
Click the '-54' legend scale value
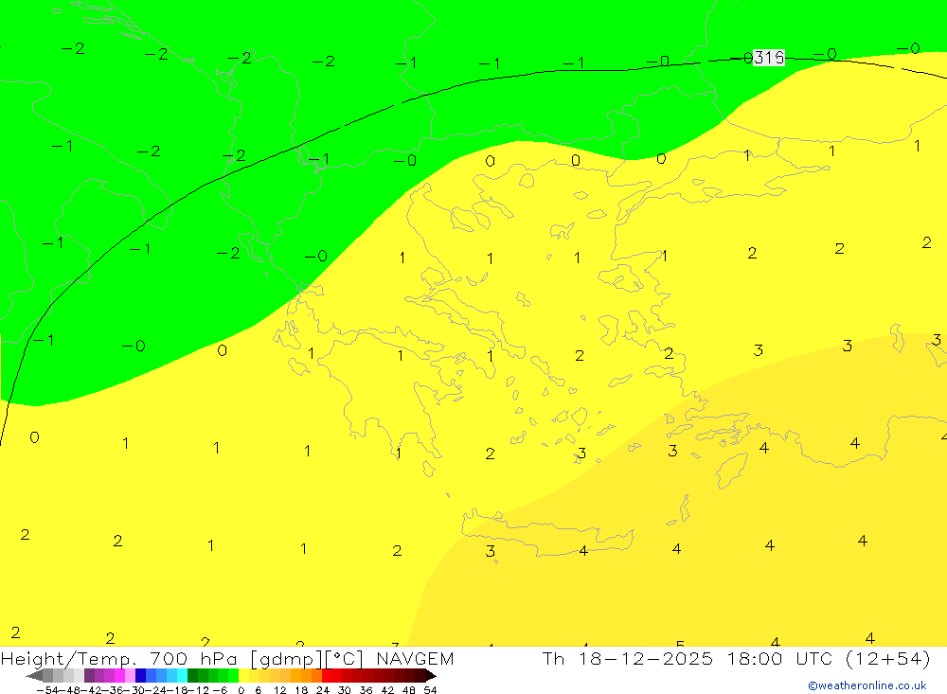tap(47, 690)
